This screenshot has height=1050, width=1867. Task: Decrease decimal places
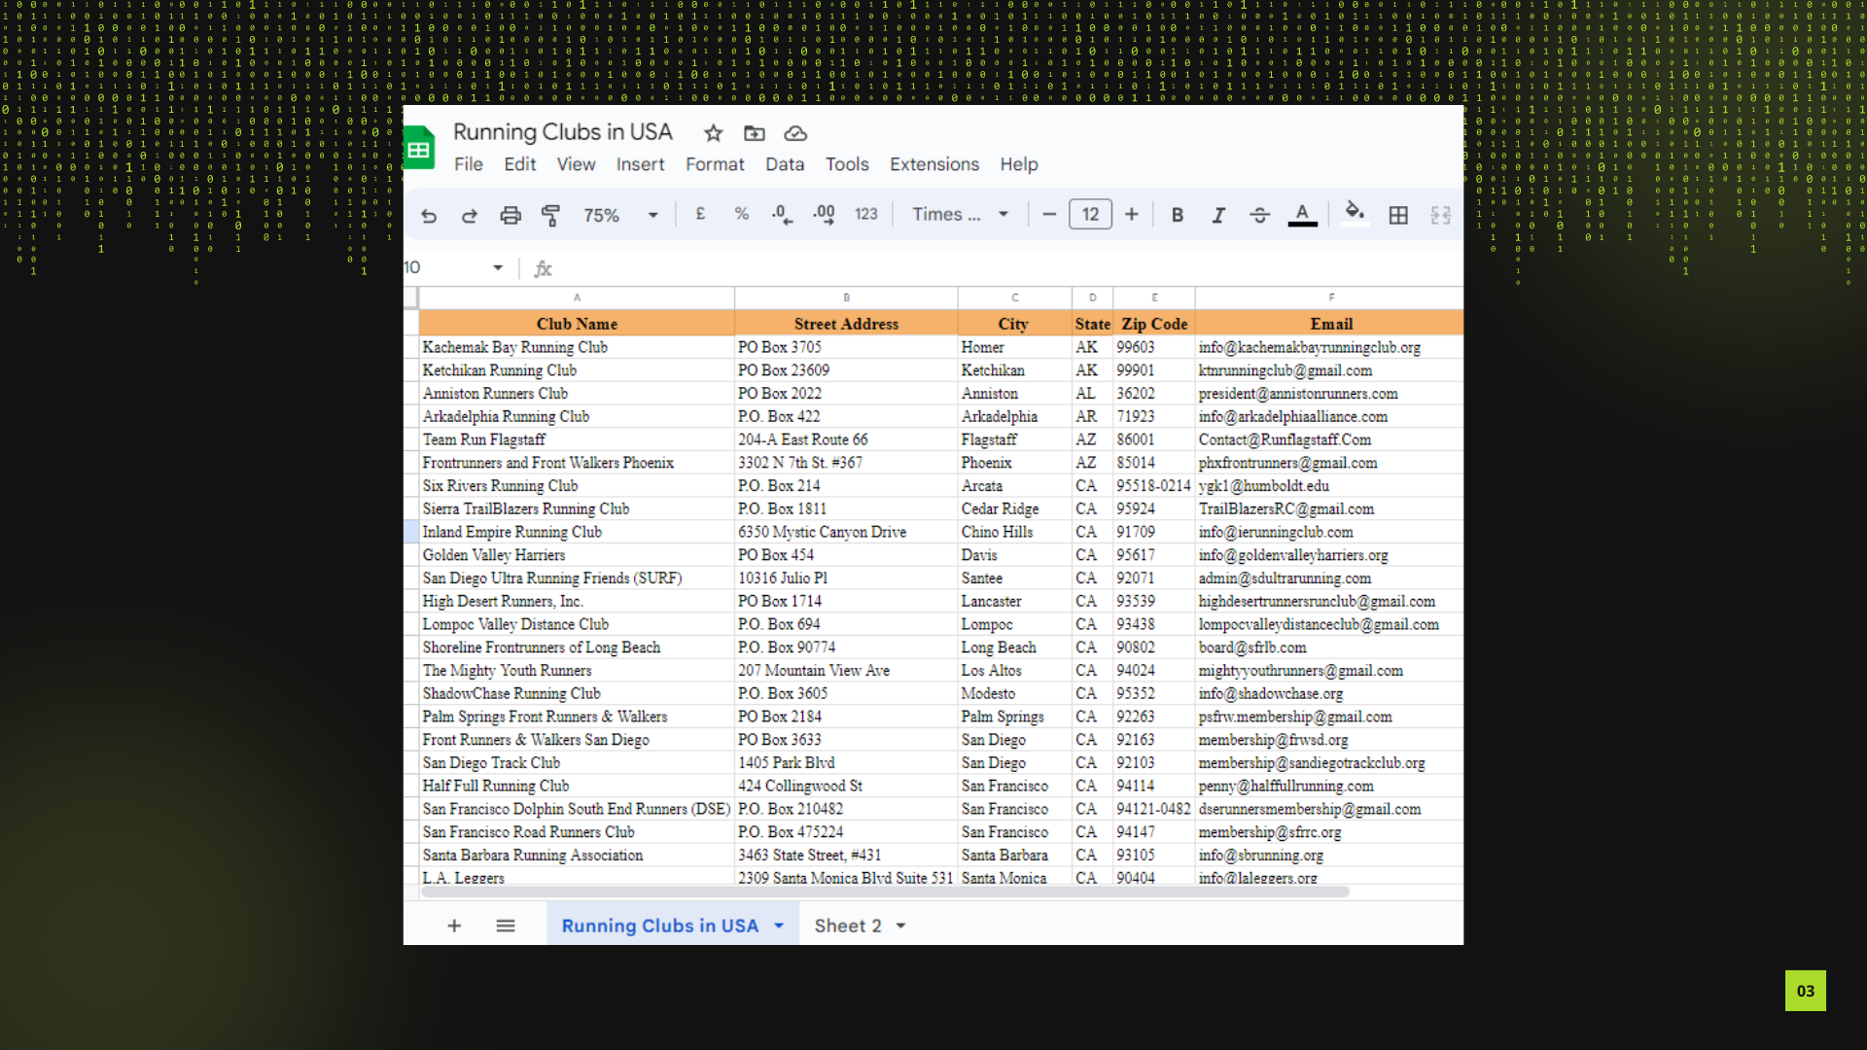782,215
